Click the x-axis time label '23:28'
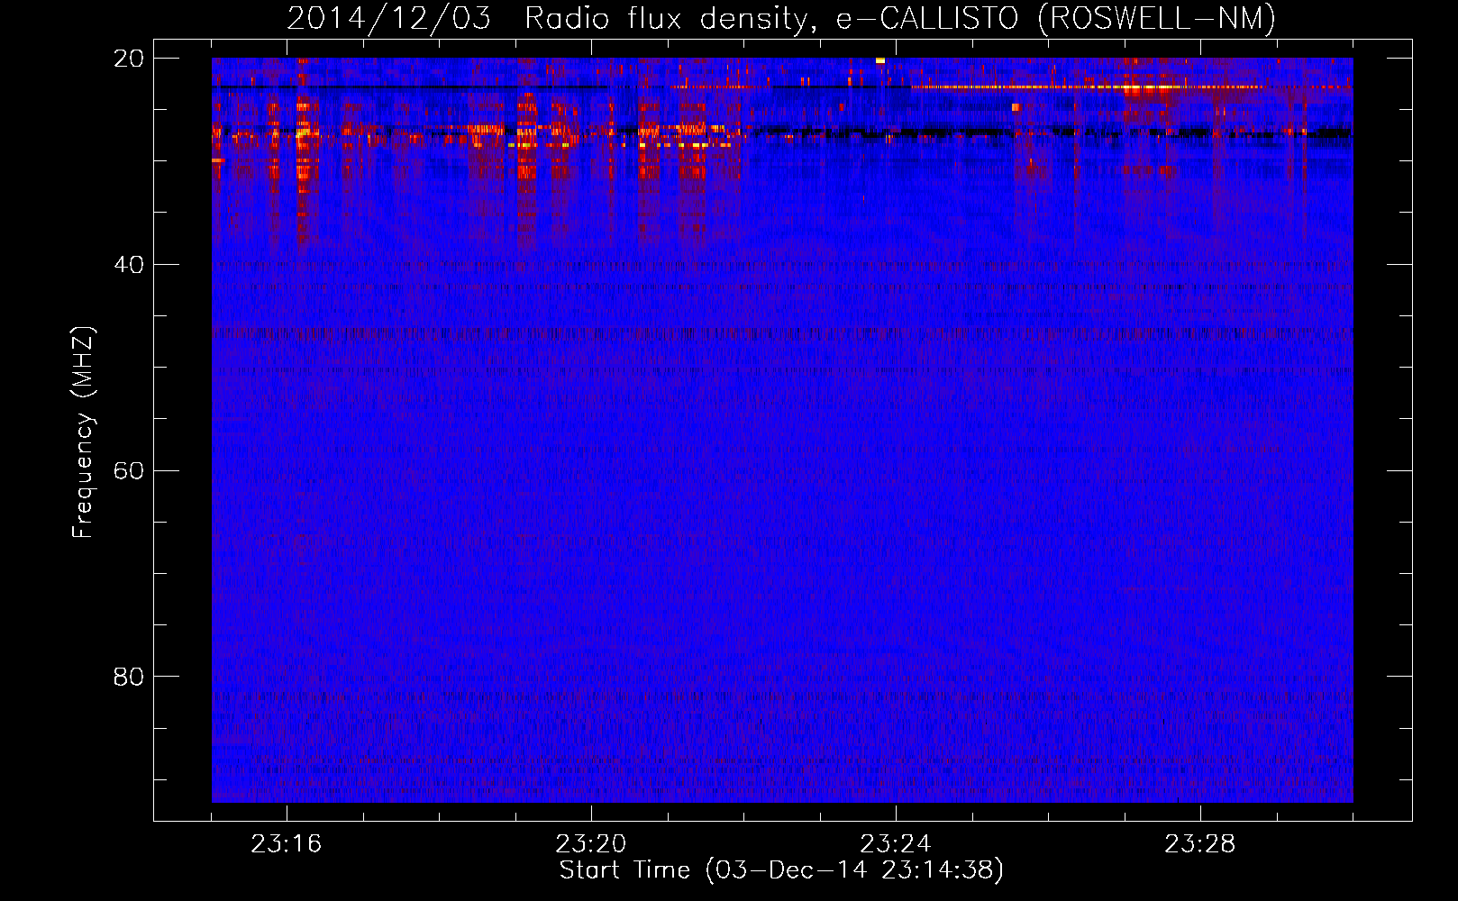1458x901 pixels. 1200,844
